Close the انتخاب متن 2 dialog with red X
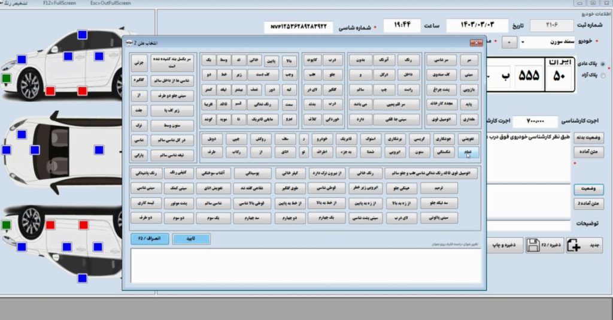 tap(476, 43)
